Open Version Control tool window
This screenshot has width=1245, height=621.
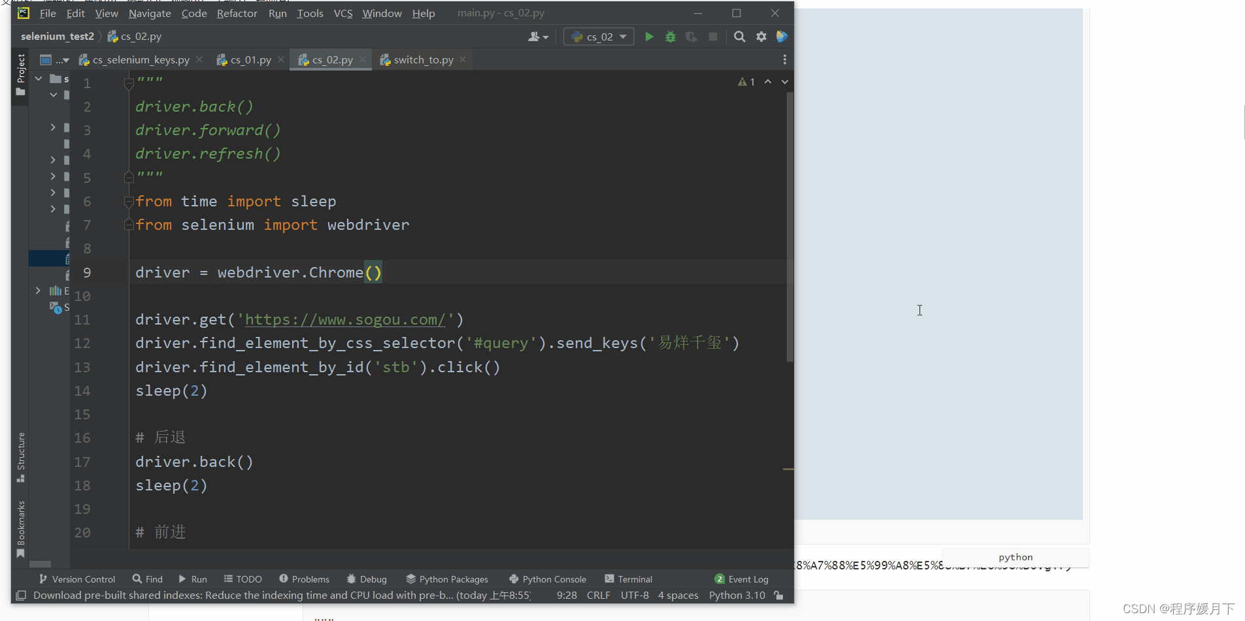pos(77,579)
